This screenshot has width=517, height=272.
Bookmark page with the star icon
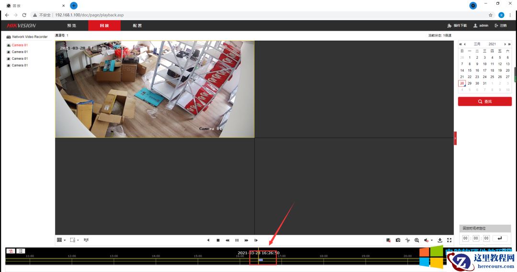(490, 15)
